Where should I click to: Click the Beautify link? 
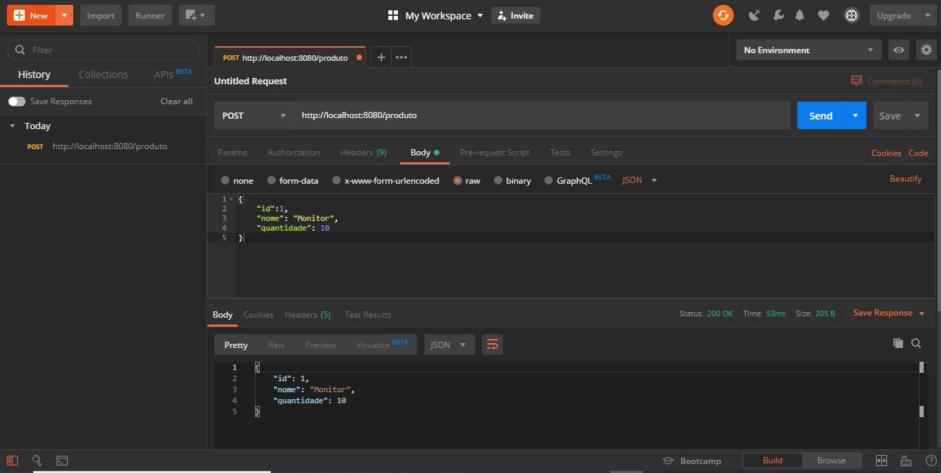pyautogui.click(x=905, y=179)
